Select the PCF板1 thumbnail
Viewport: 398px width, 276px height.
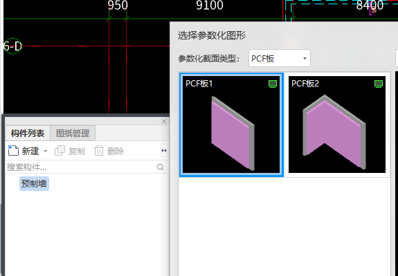(231, 125)
